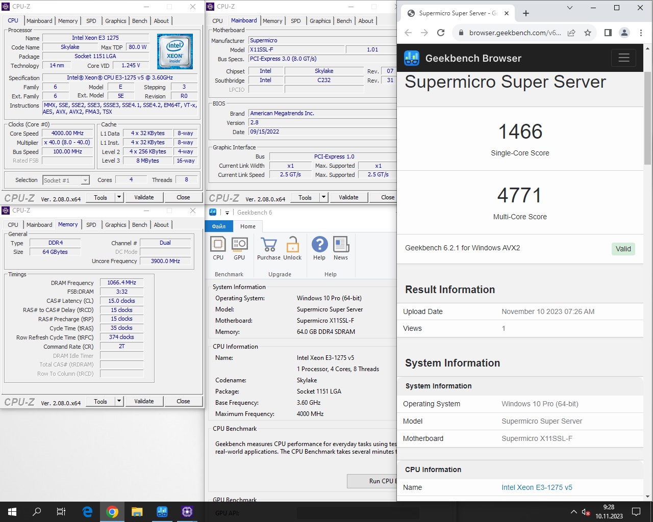Open the Windows Start menu

12,512
